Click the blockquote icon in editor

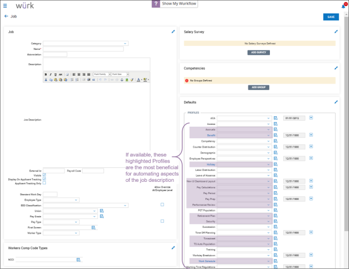point(94,80)
